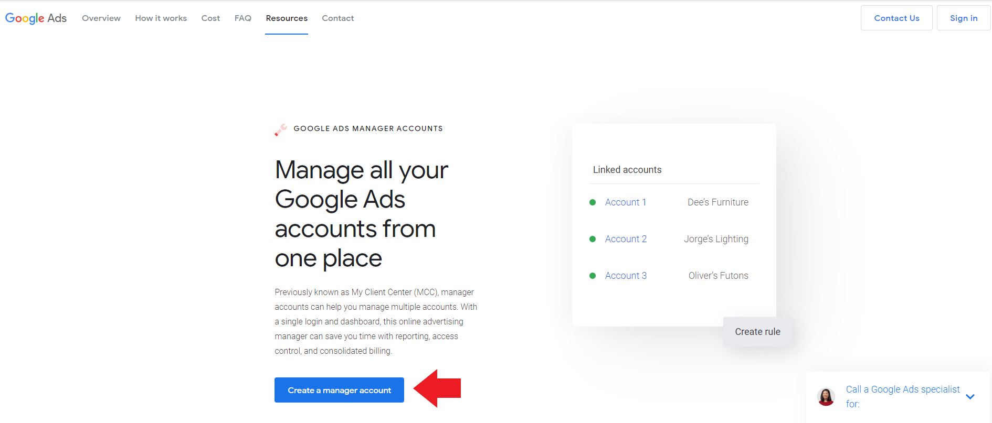Expand the Call a specialist chevron
The height and width of the screenshot is (423, 992).
pos(970,397)
